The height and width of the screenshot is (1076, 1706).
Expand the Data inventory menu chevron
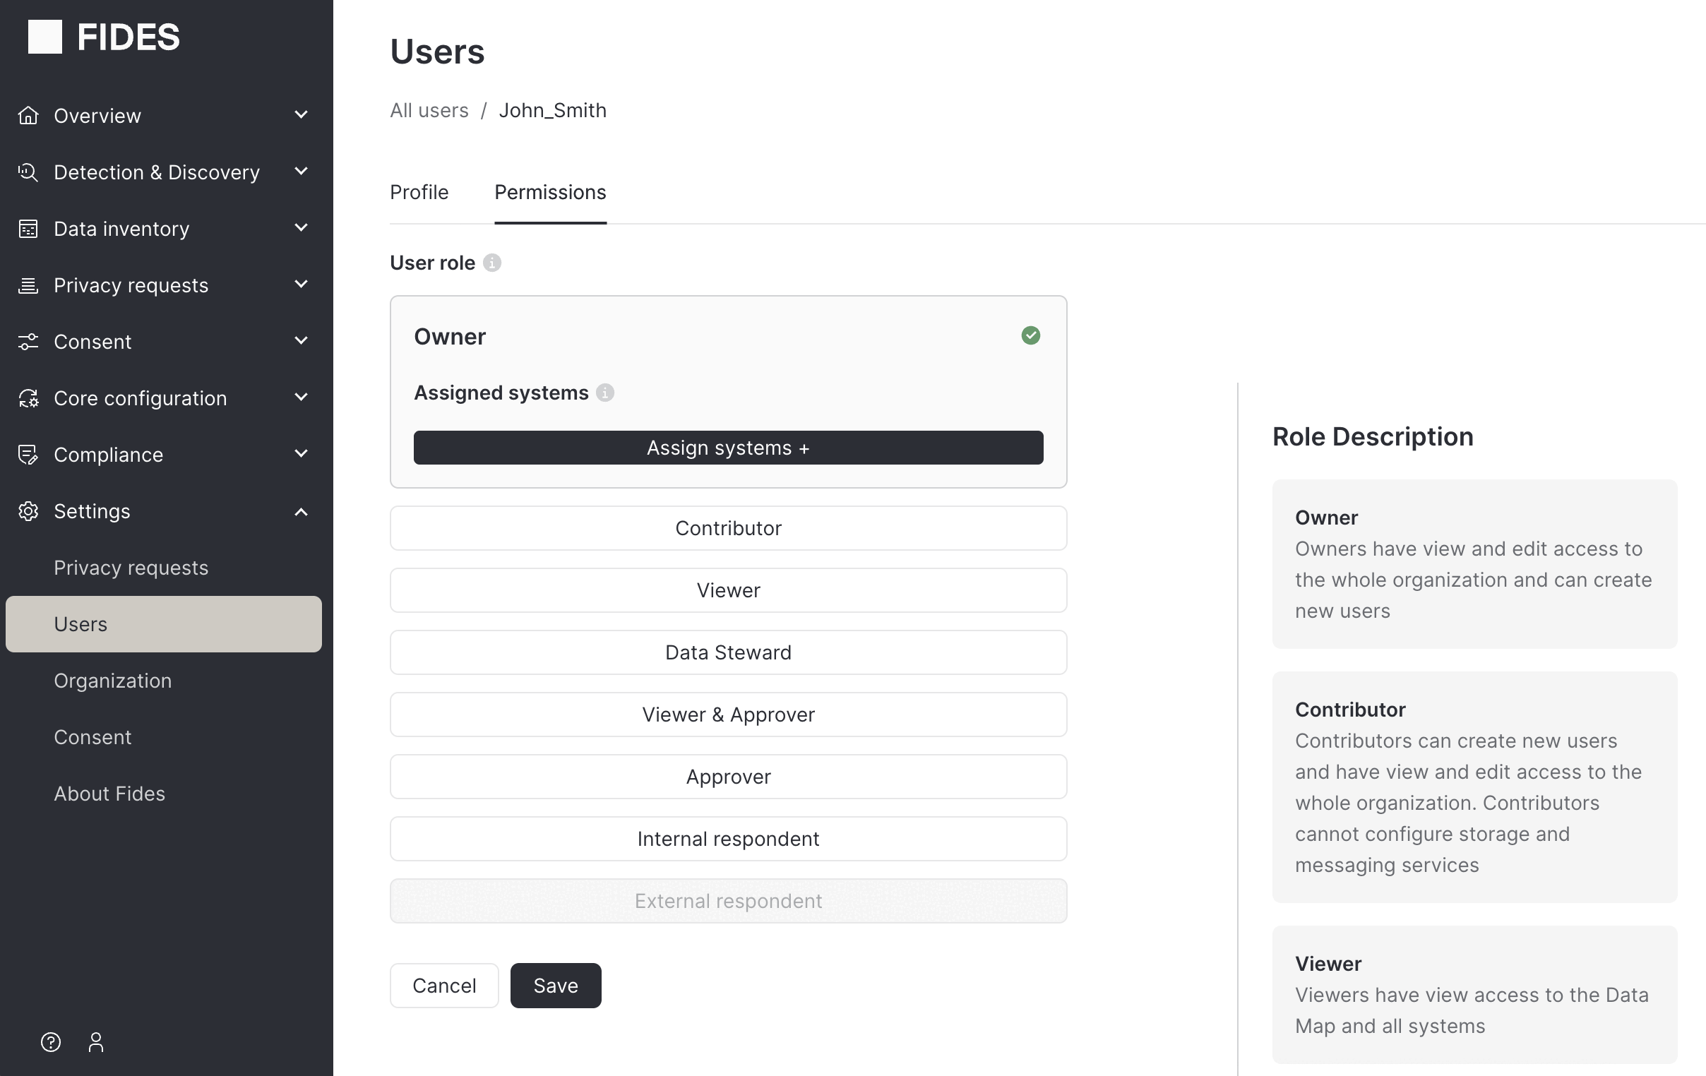301,228
